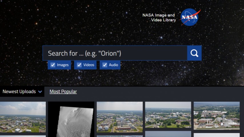This screenshot has height=137, width=244.
Task: Switch to the Most Popular tab
Action: coord(63,92)
